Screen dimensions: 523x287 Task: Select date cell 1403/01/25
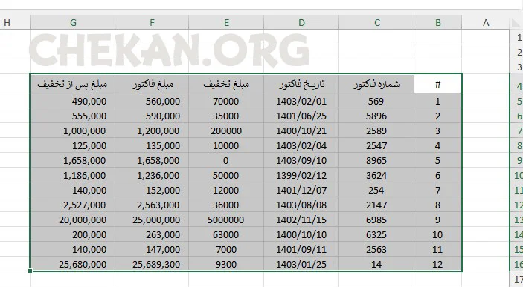pyautogui.click(x=301, y=264)
